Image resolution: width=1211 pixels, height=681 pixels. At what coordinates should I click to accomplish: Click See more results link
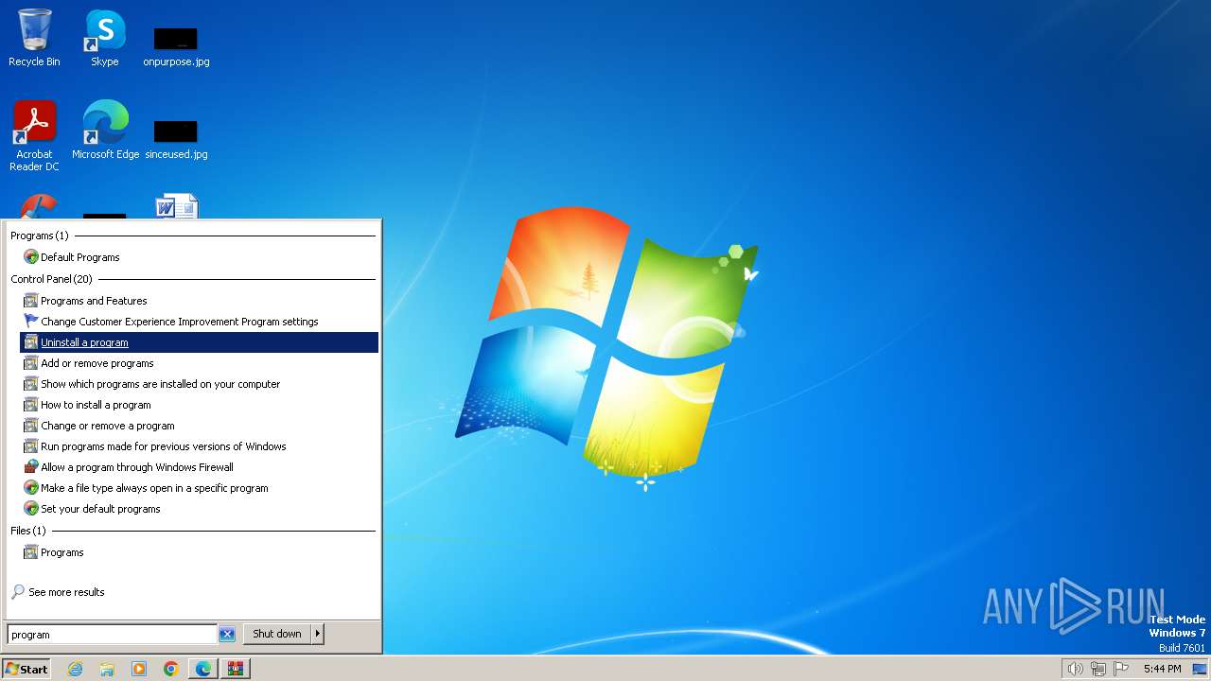tap(66, 592)
